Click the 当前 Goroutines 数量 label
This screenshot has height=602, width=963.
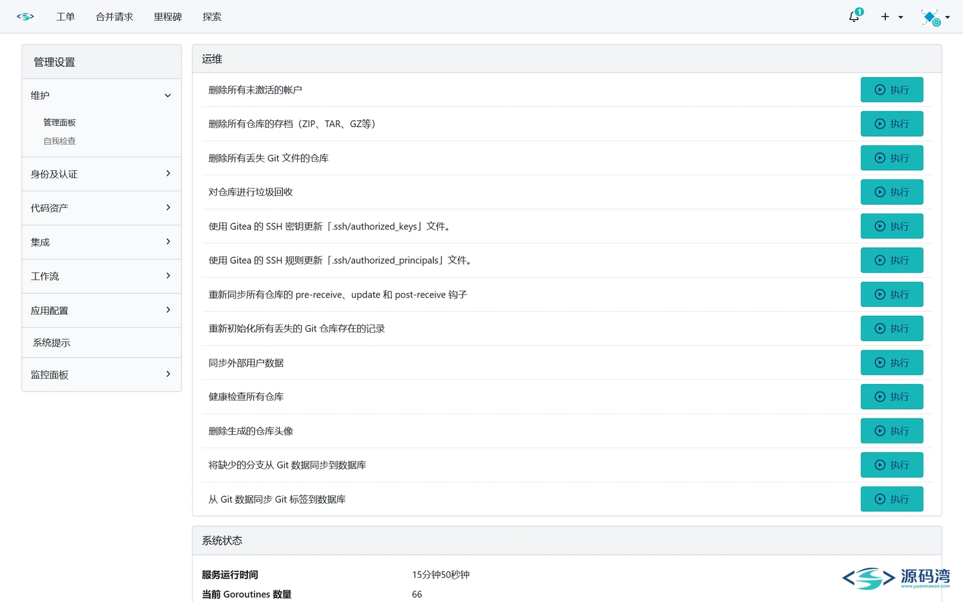[x=247, y=594]
